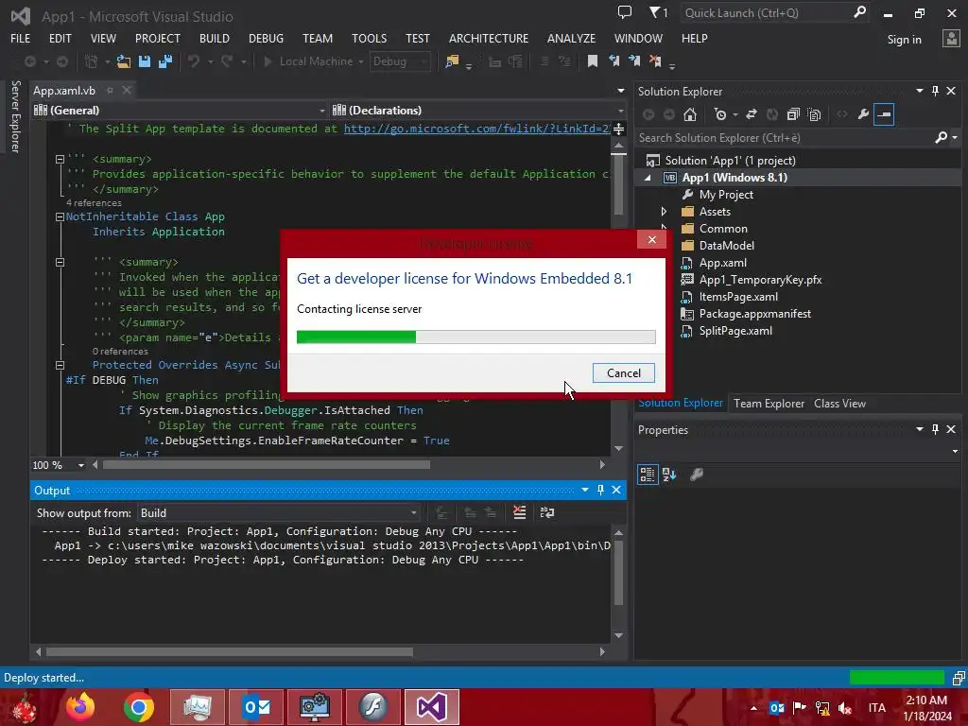Click the Alphabetical sort icon in Properties

click(x=669, y=475)
